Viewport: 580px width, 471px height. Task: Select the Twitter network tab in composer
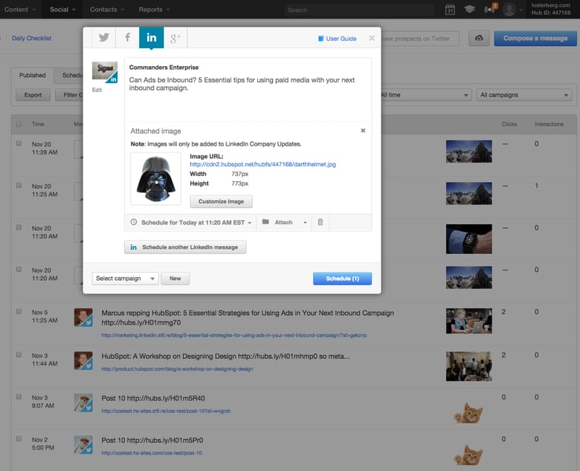click(103, 37)
